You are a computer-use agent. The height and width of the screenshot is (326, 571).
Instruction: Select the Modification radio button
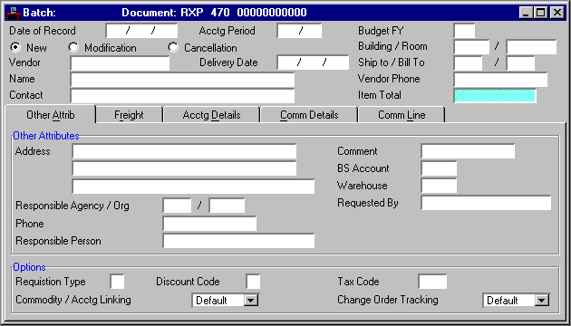pos(73,47)
